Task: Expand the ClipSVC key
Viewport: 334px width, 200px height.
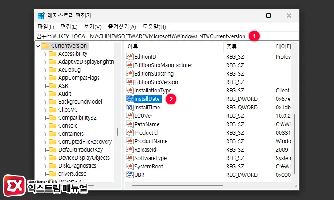Action: click(45, 110)
